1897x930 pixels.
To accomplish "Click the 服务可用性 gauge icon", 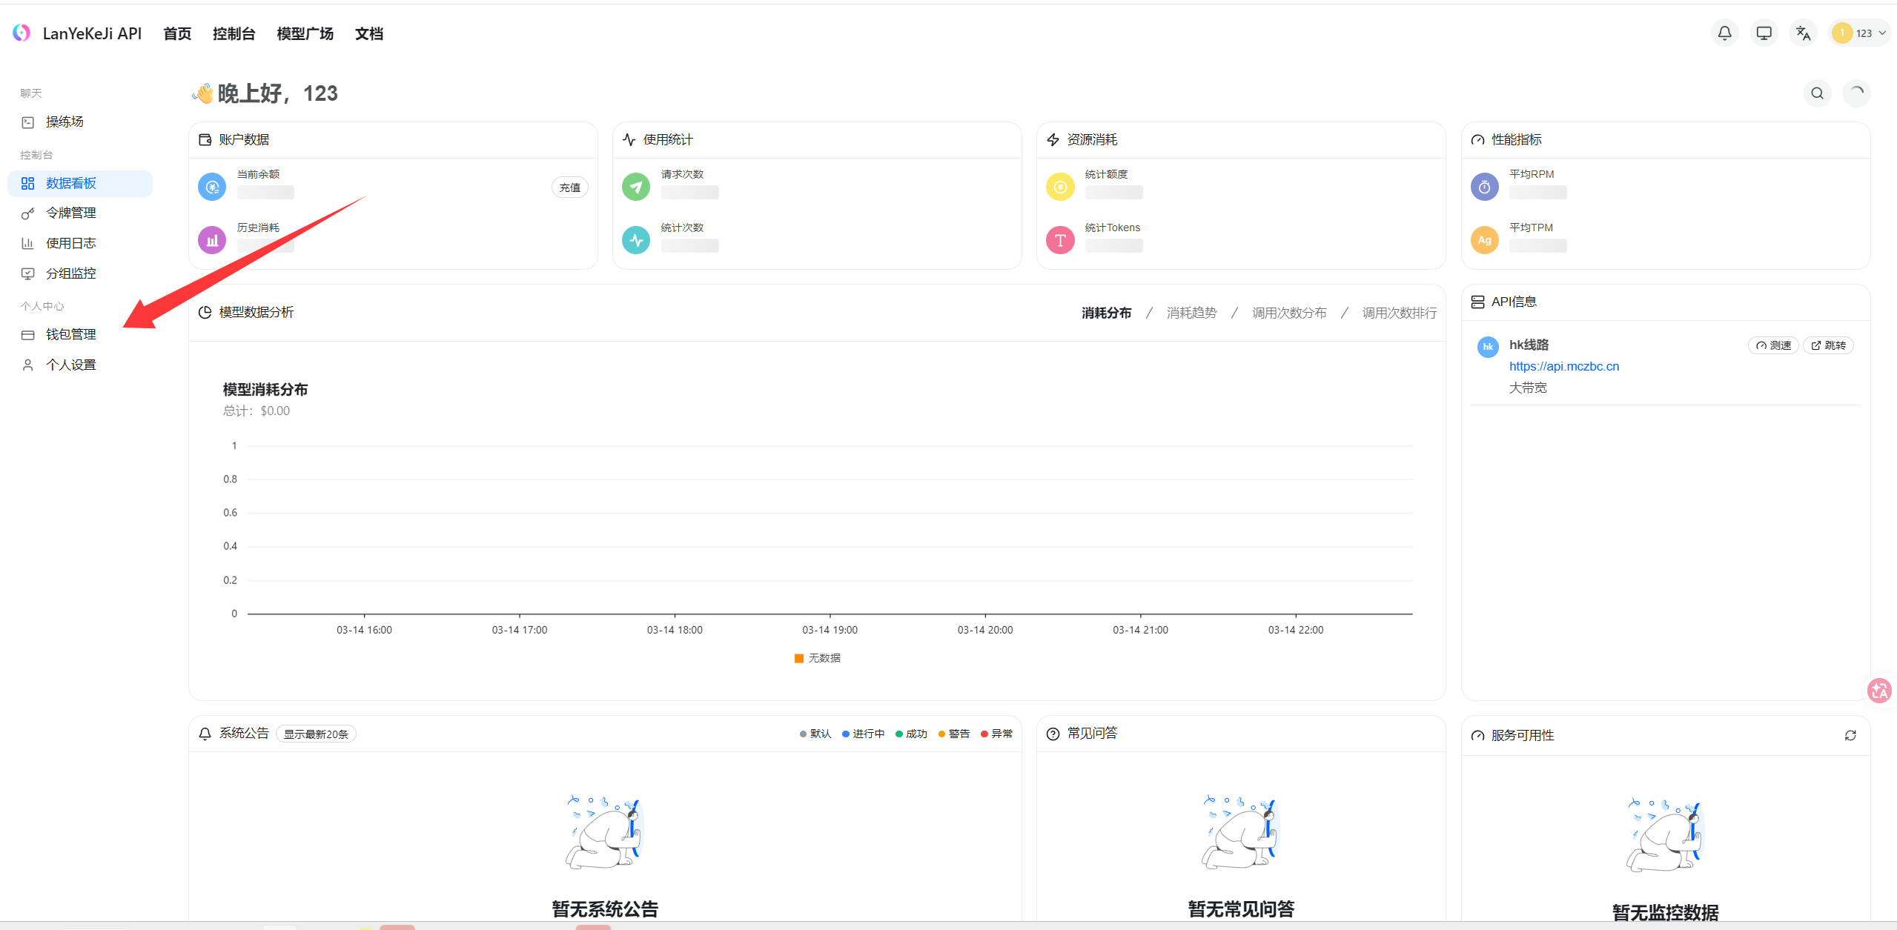I will [1477, 736].
